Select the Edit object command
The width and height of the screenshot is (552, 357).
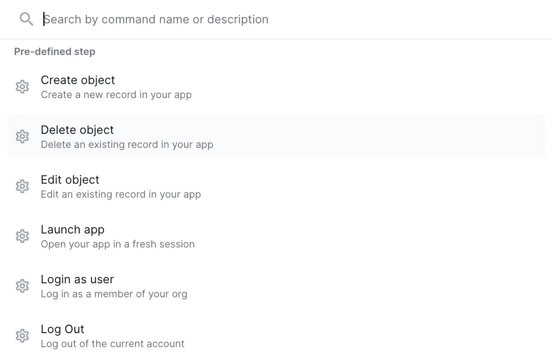coord(70,180)
